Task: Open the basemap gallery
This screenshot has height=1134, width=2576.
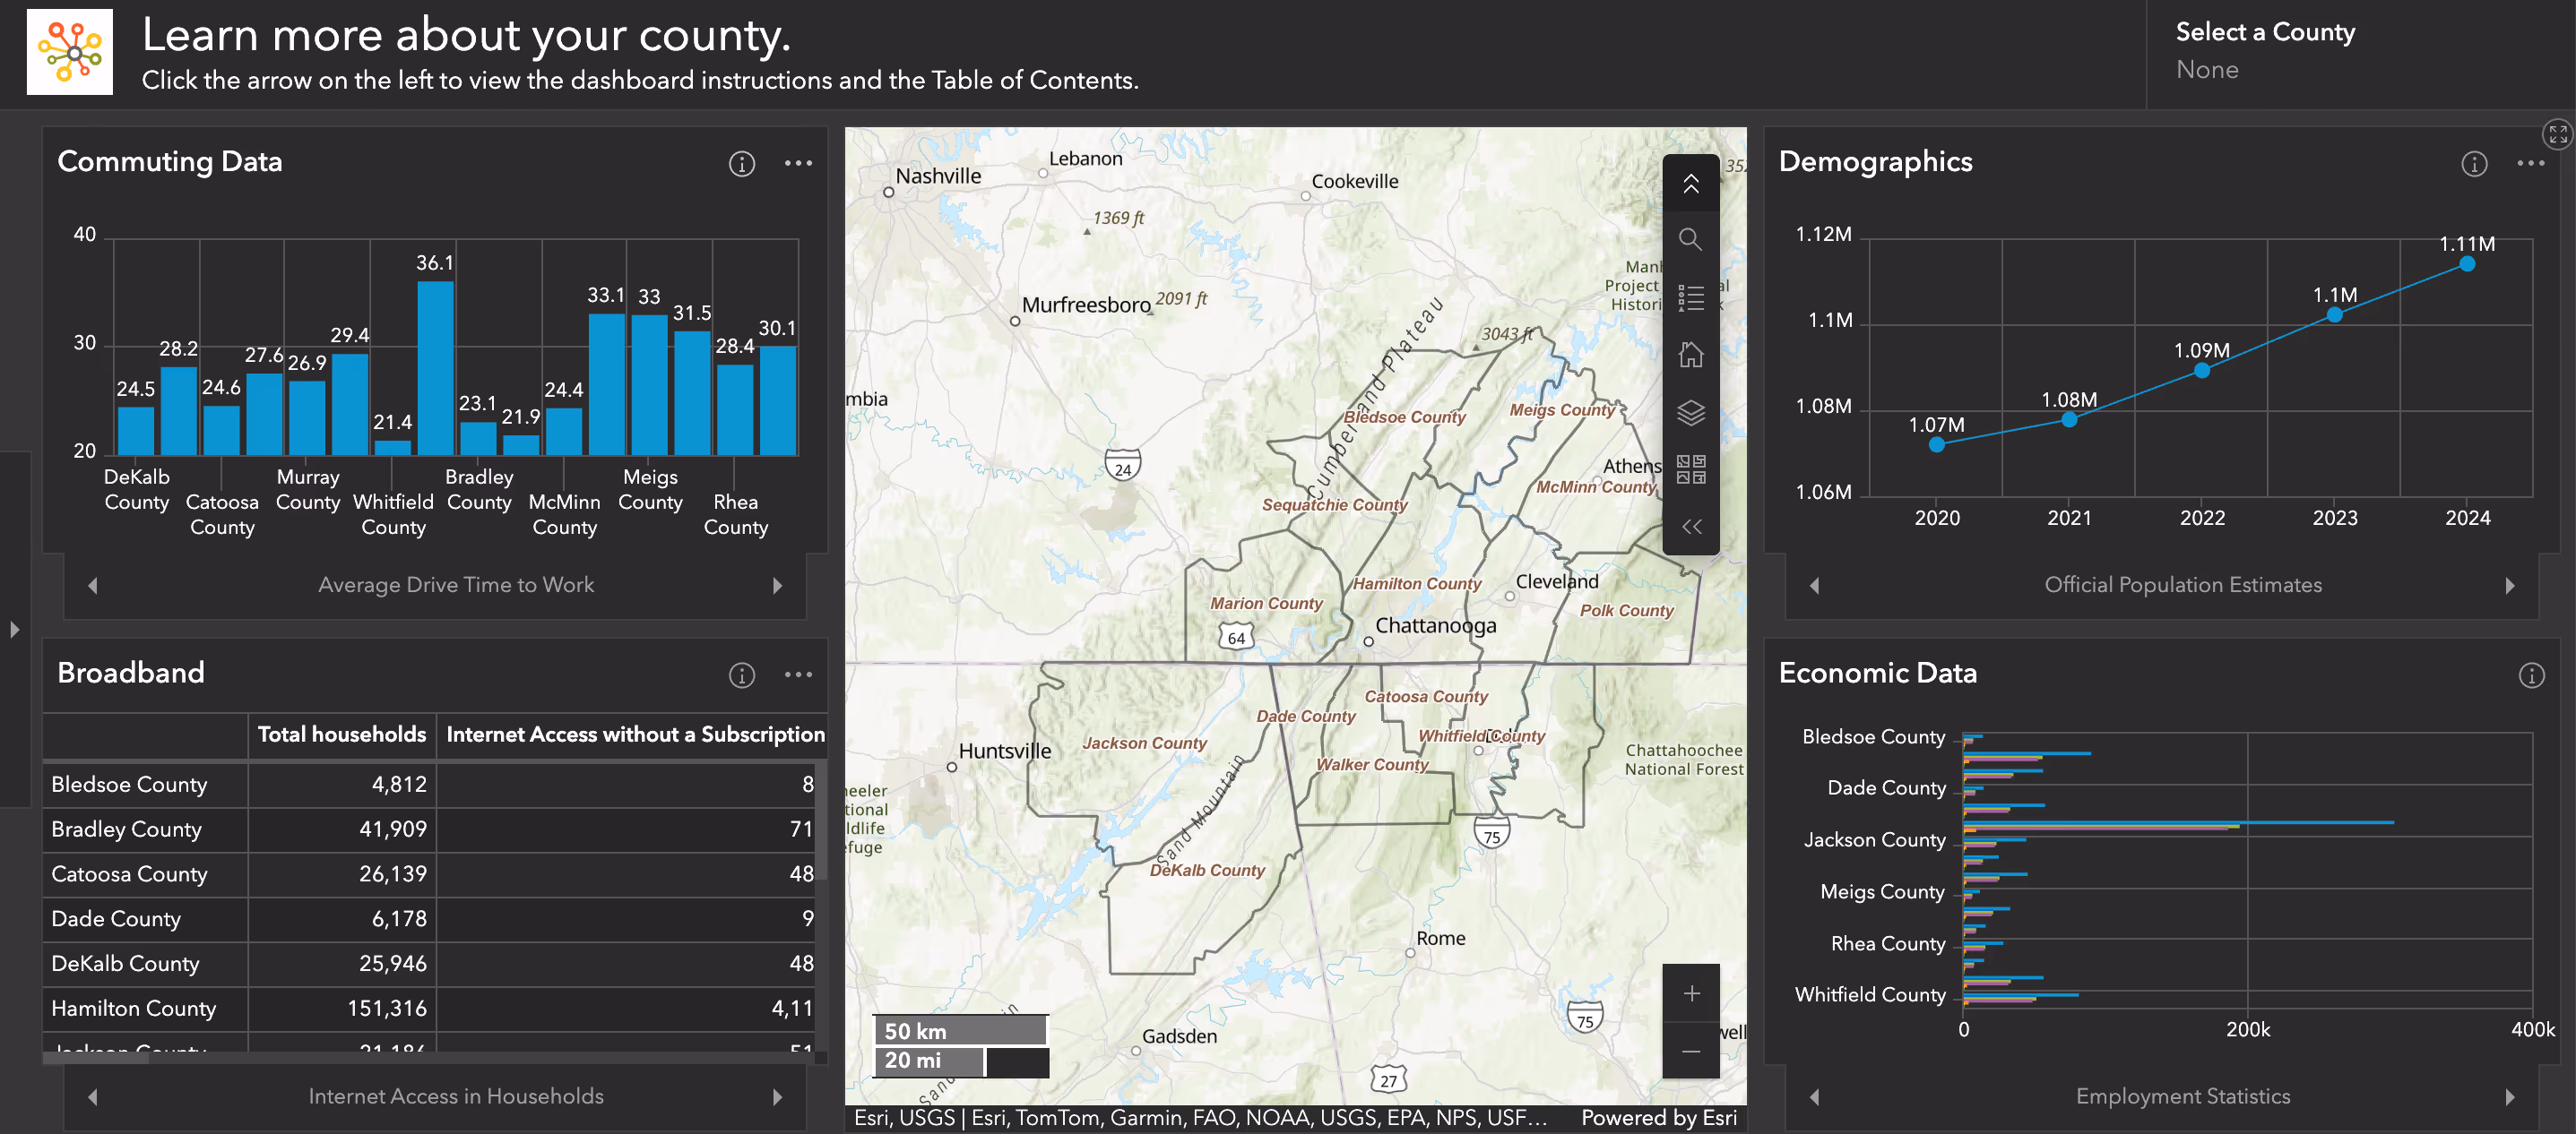Action: pyautogui.click(x=1690, y=469)
